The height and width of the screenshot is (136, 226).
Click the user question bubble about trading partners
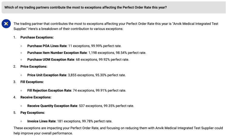click(85, 7)
